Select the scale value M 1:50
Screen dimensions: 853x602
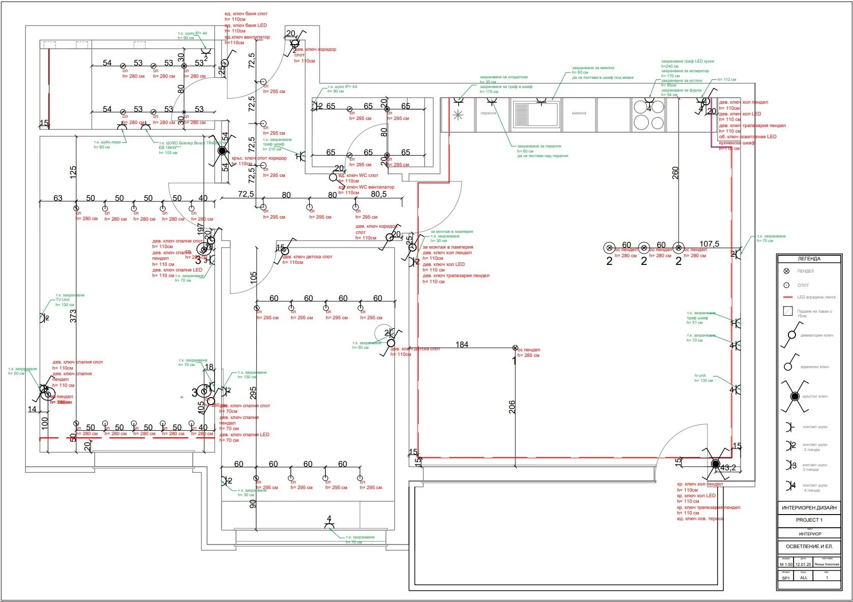(786, 564)
